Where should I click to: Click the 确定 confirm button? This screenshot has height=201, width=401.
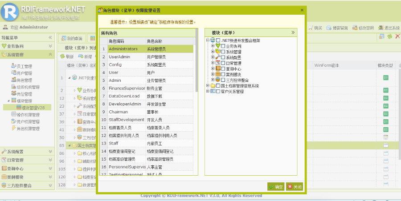(x=276, y=187)
